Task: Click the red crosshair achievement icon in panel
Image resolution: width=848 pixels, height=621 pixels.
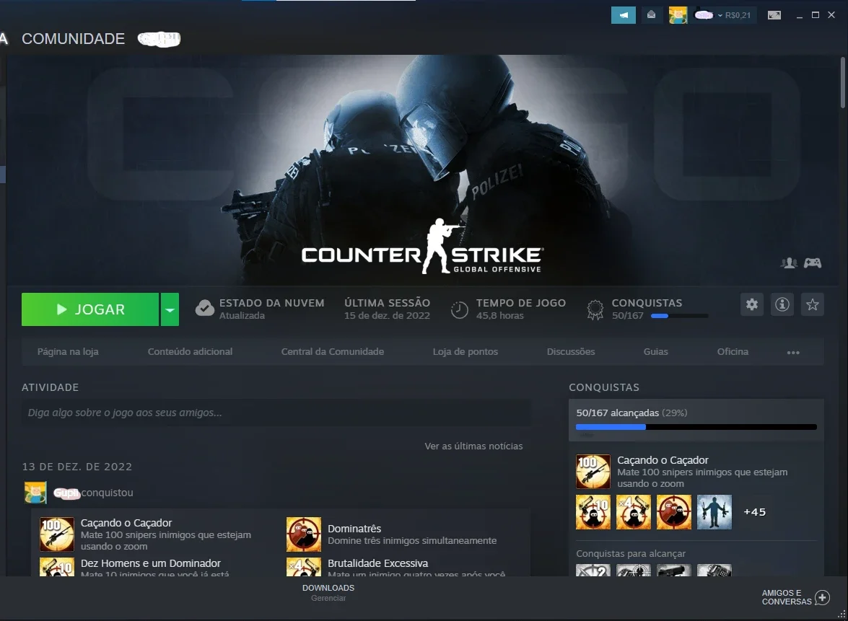Action: [674, 512]
